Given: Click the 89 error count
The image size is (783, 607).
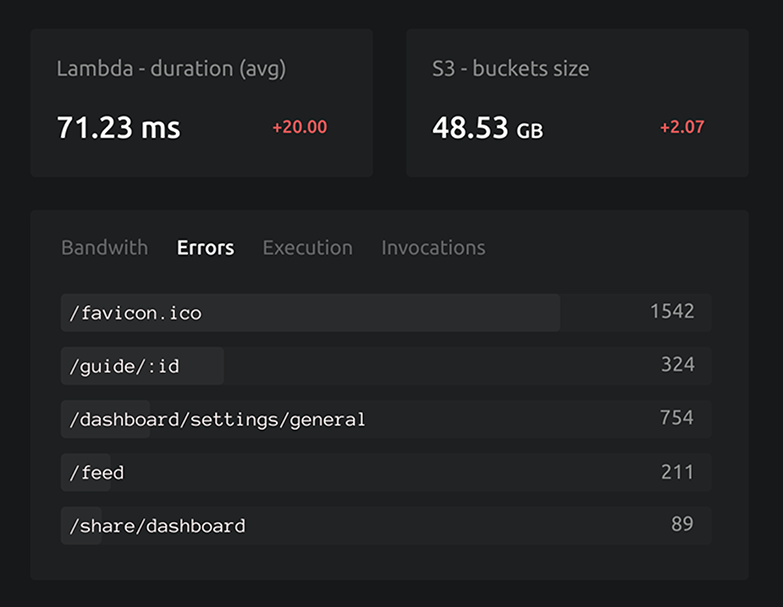Looking at the screenshot, I should (682, 525).
